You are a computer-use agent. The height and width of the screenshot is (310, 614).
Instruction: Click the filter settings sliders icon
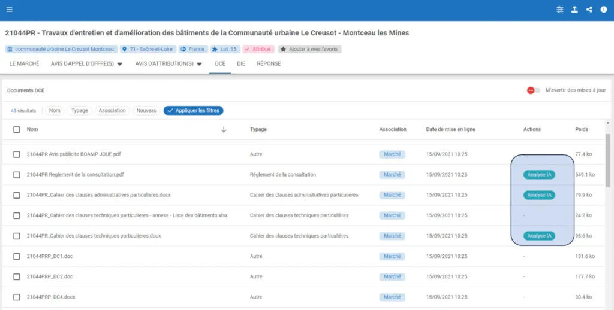(x=560, y=10)
